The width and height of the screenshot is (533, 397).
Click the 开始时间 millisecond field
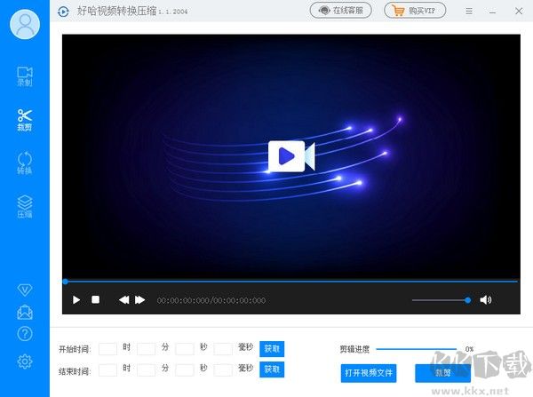coord(223,349)
